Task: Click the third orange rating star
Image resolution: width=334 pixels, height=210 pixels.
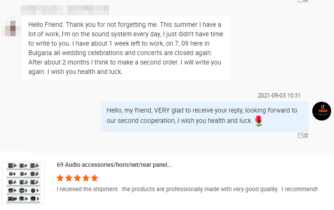Action: (x=77, y=178)
